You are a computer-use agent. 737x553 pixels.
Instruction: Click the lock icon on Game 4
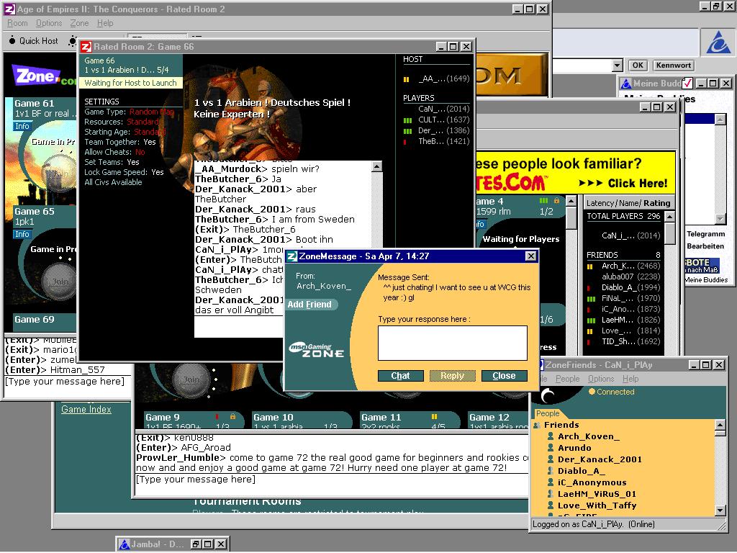point(556,201)
